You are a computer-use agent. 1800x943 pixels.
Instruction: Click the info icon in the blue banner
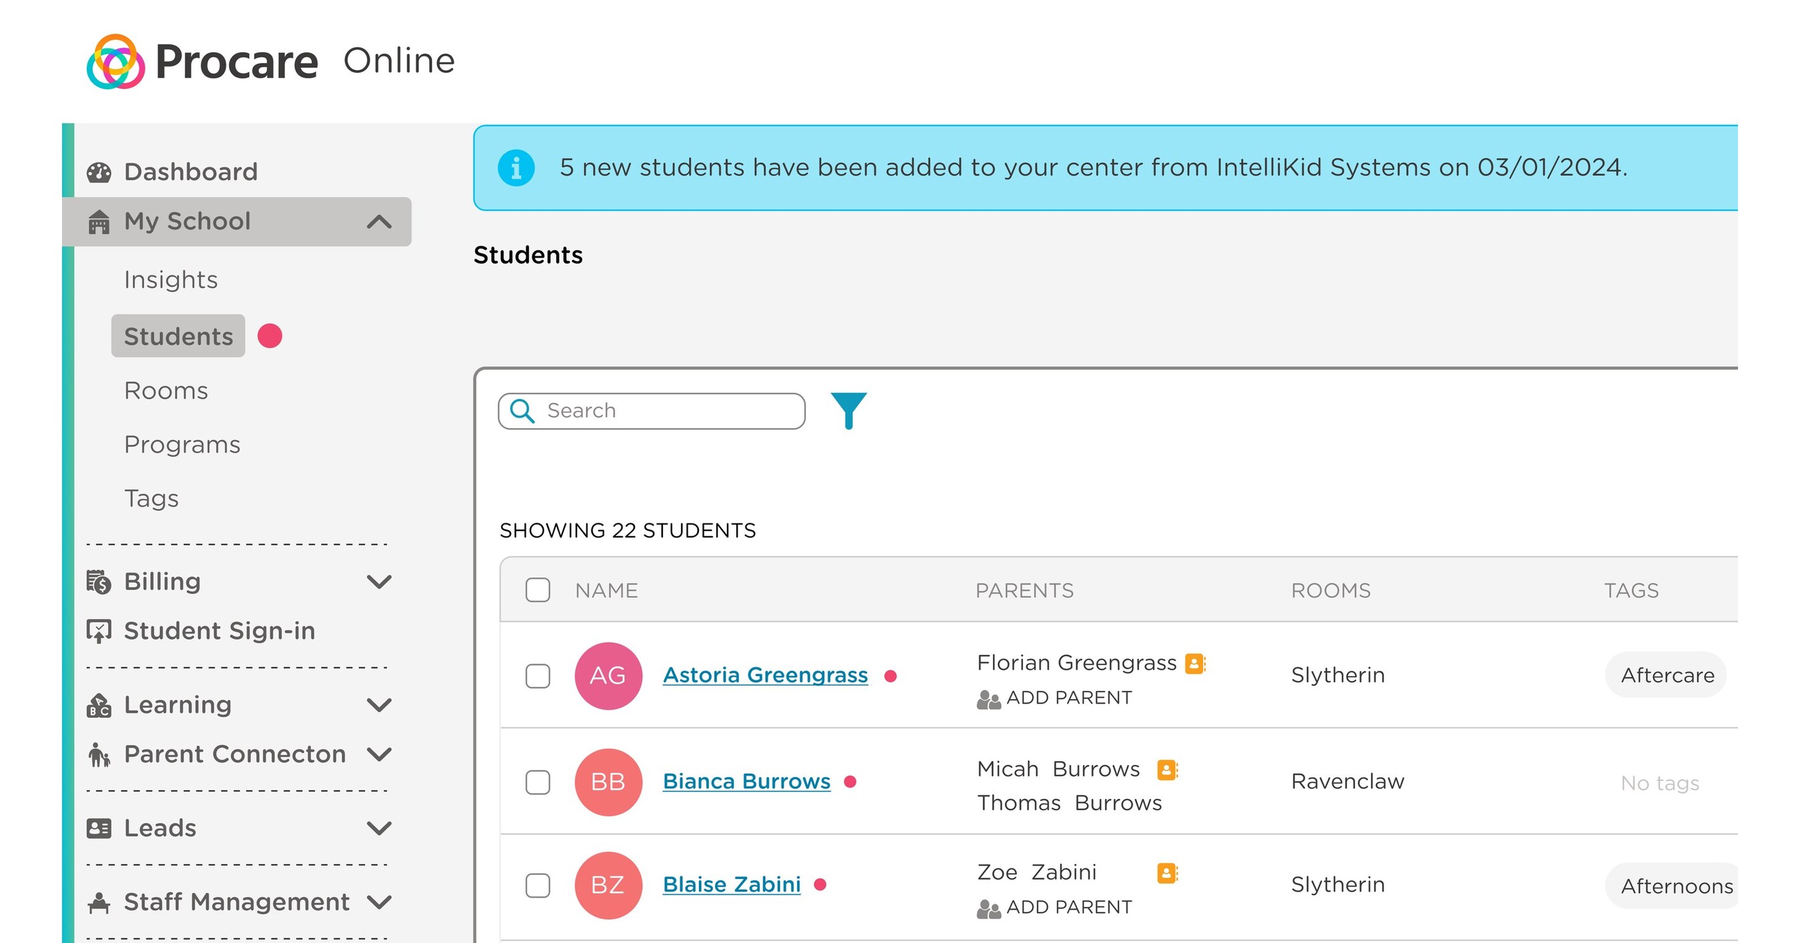pyautogui.click(x=516, y=167)
